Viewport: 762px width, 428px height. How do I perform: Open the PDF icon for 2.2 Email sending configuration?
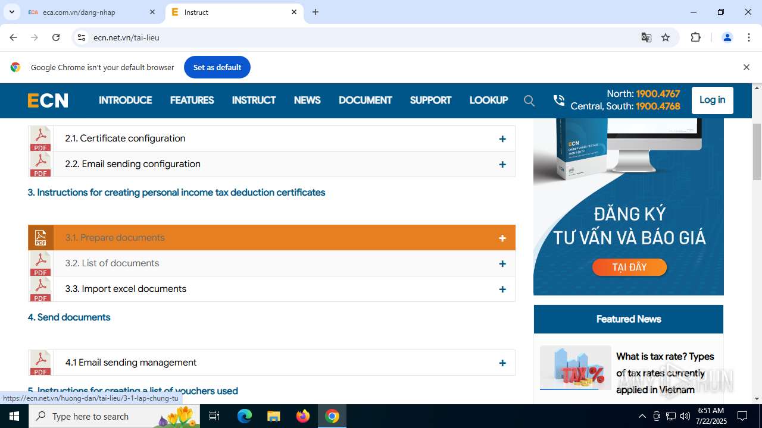pyautogui.click(x=40, y=164)
